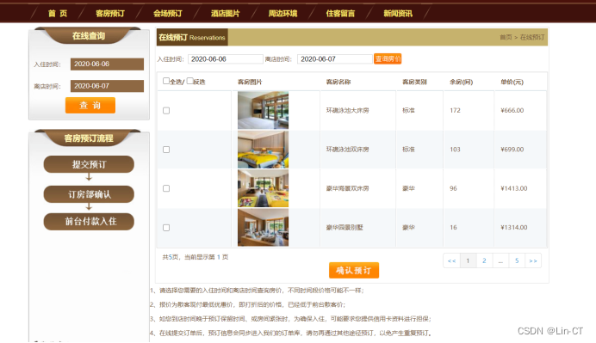Click the 单价(元) column header
596x343 pixels.
coord(512,82)
